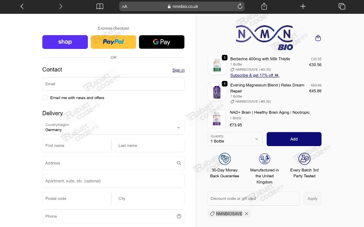This screenshot has width=364, height=227.
Task: Click the NAD+ Brain Healthy Brain Aging title
Action: [269, 113]
